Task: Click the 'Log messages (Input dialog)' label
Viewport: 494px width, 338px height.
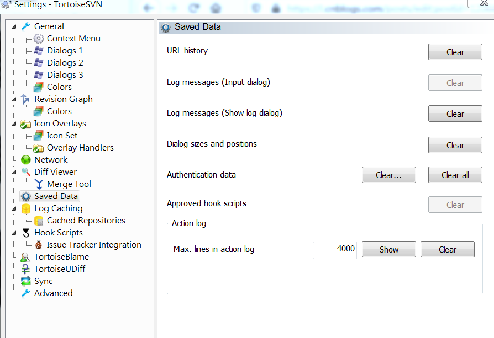Action: tap(219, 82)
